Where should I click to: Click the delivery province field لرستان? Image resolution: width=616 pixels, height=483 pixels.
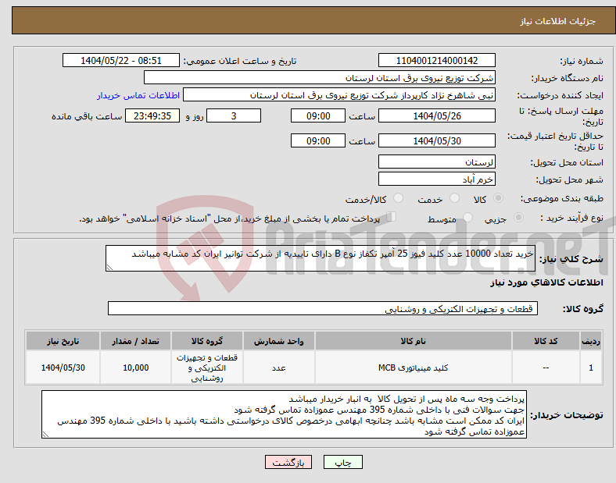[436, 162]
